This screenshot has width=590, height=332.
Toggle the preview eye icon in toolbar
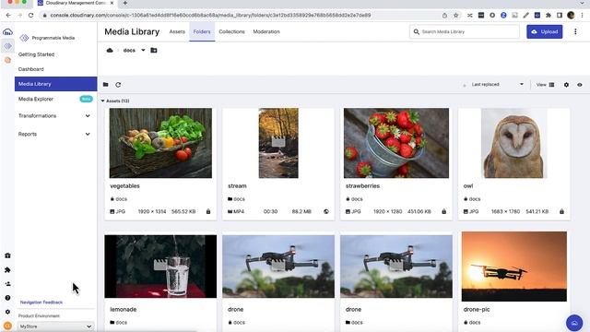580,85
